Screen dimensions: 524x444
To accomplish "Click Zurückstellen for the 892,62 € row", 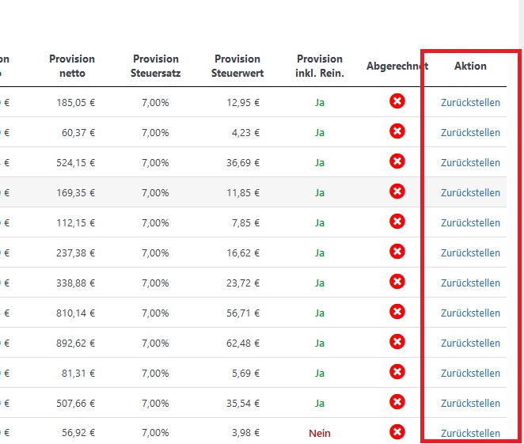I will 470,343.
